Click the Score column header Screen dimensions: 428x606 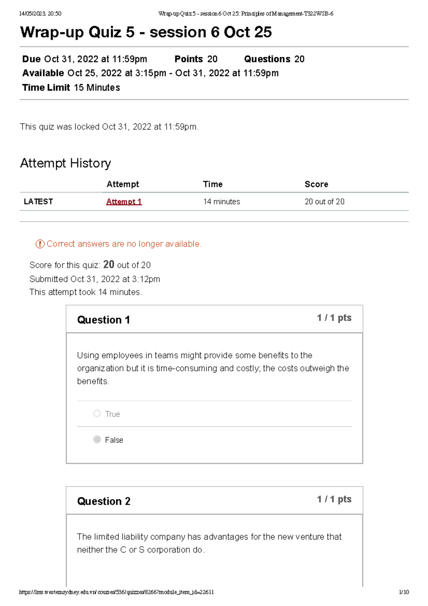316,184
